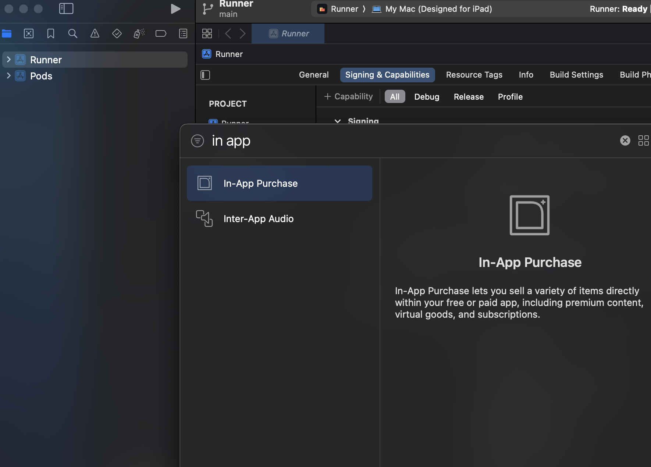
Task: Open the Info tab
Action: (x=526, y=75)
